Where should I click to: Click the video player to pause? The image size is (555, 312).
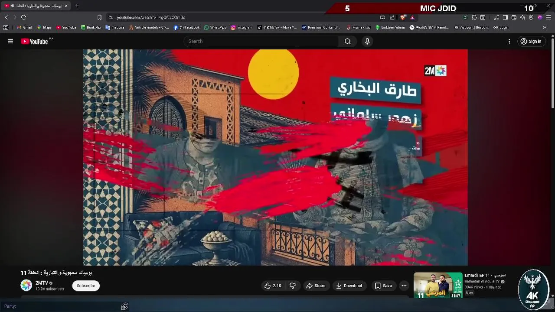pos(275,157)
